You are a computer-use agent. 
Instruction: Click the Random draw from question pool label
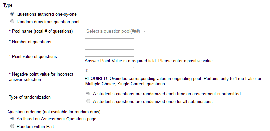click(x=48, y=22)
